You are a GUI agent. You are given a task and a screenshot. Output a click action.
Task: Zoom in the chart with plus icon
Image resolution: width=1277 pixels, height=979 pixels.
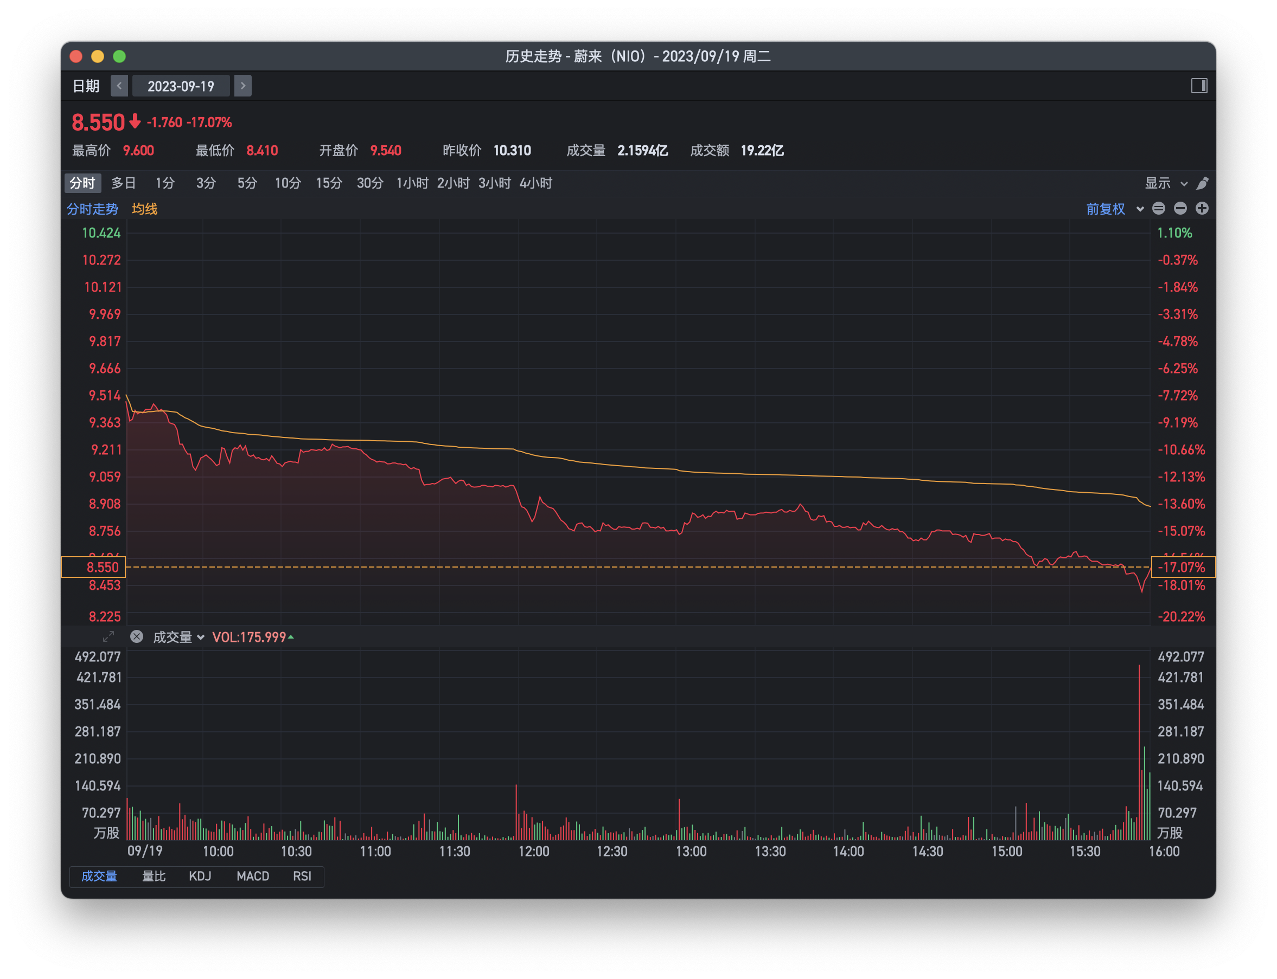[x=1202, y=208]
